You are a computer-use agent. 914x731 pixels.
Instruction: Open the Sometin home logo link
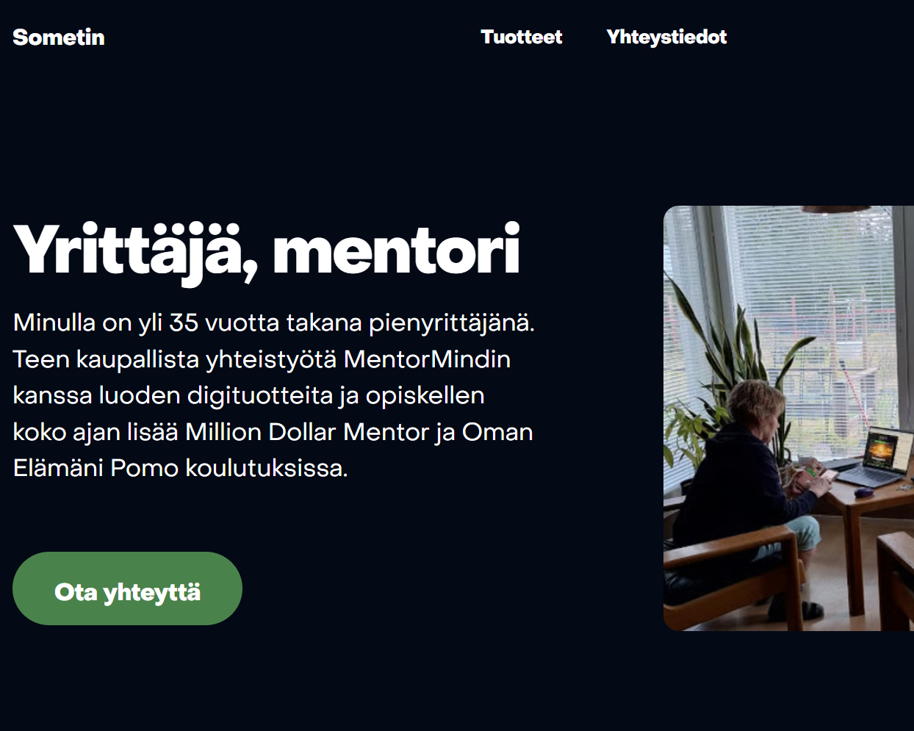[x=59, y=37]
